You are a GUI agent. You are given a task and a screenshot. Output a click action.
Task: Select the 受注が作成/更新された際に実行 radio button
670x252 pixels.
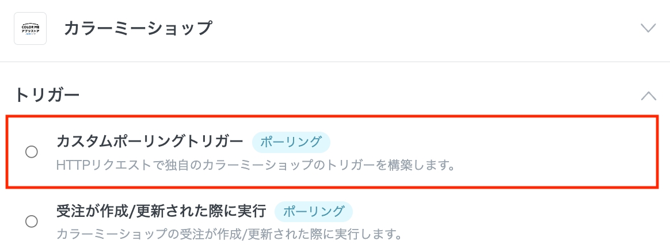pos(32,221)
